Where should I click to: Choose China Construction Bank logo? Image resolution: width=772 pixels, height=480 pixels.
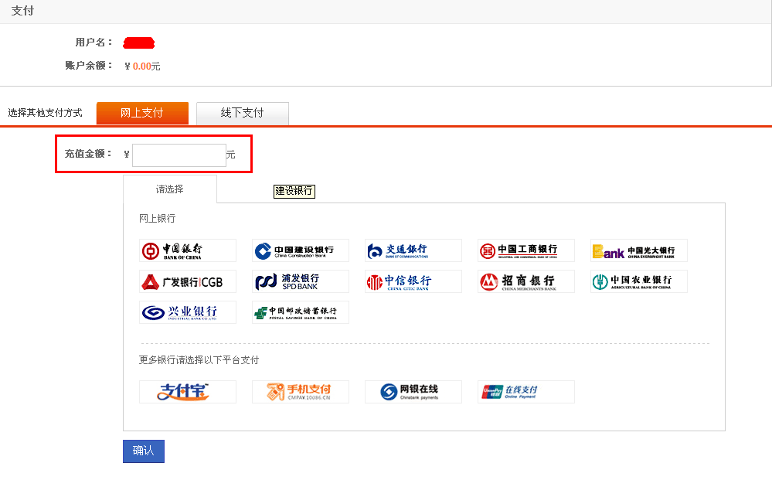tap(301, 250)
